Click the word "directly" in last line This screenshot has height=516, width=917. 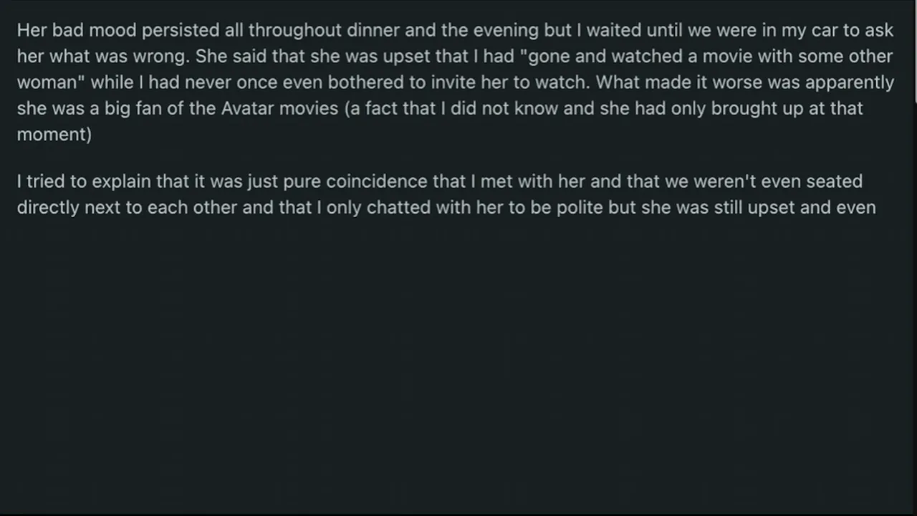[x=48, y=208]
